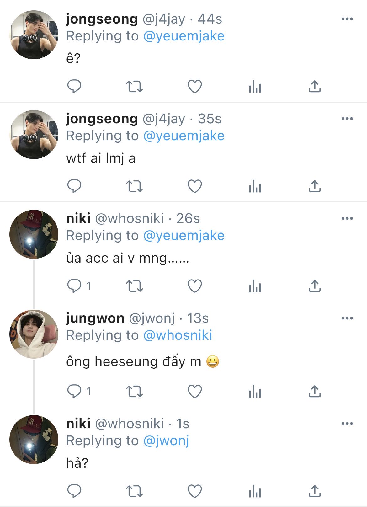The width and height of the screenshot is (367, 507).
Task: Open more options on niki's "hả?" tweet
Action: click(x=347, y=424)
